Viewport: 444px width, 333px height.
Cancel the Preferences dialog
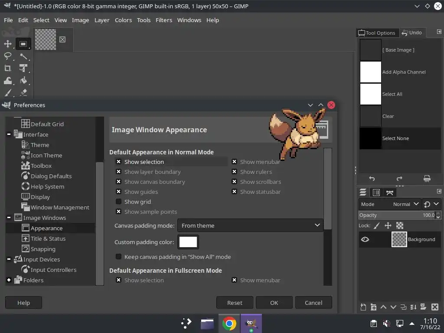click(x=313, y=303)
